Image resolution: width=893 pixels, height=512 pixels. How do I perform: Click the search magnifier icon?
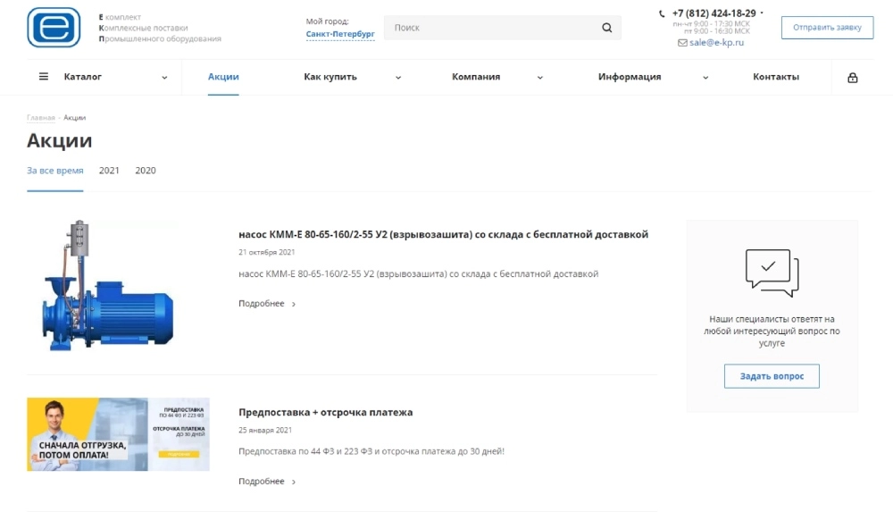tap(607, 28)
